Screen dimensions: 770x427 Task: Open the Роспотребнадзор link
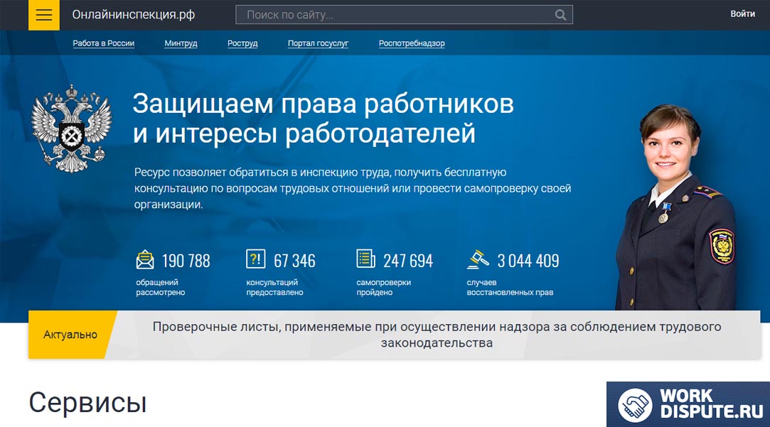click(412, 43)
